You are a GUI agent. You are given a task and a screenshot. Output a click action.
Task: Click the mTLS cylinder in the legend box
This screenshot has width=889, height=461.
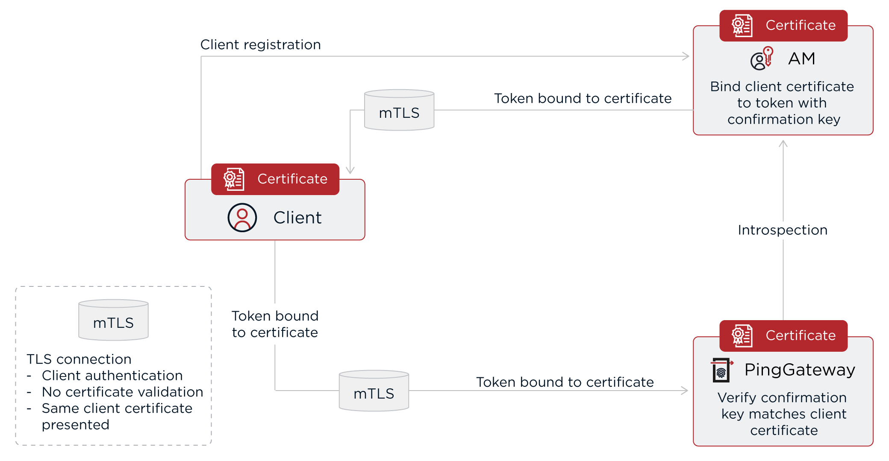click(x=113, y=320)
